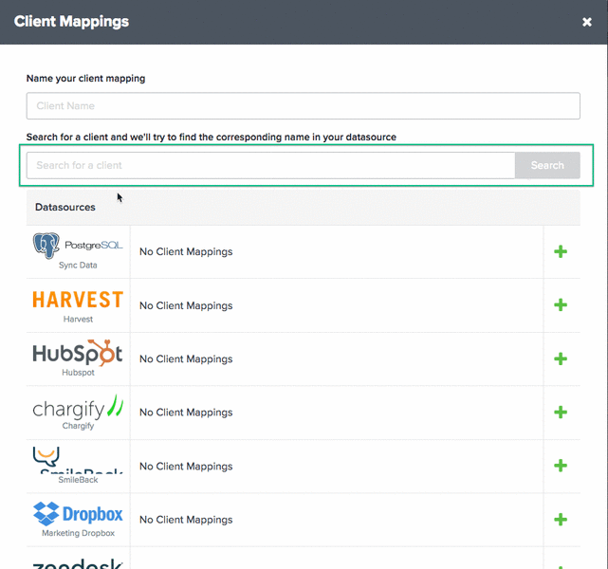Image resolution: width=608 pixels, height=569 pixels.
Task: Focus the Search for a client field
Action: click(270, 166)
